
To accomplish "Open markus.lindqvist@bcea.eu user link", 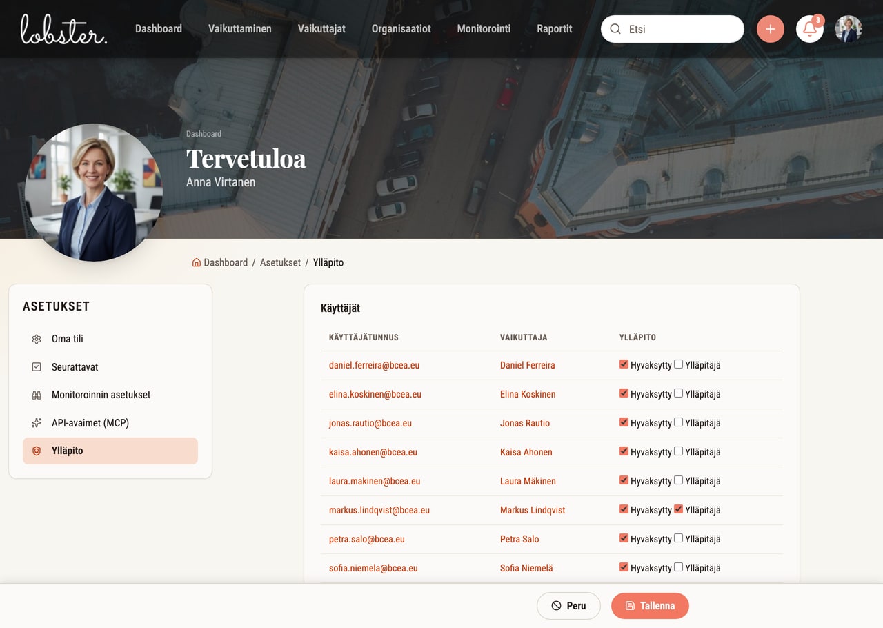I will tap(379, 510).
